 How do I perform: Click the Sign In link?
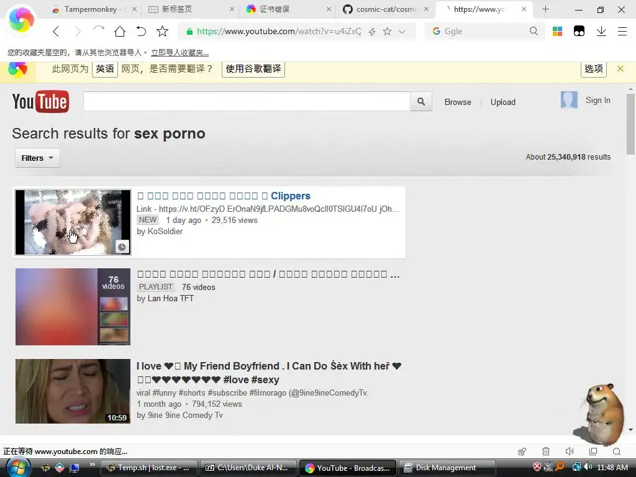pos(597,100)
